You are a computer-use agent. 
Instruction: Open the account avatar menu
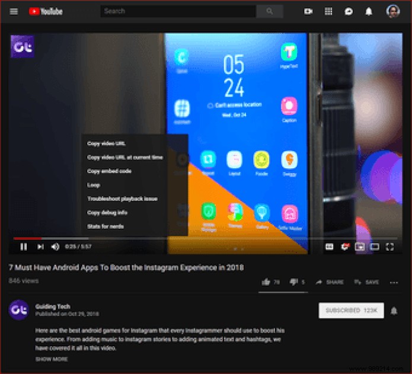click(x=393, y=11)
